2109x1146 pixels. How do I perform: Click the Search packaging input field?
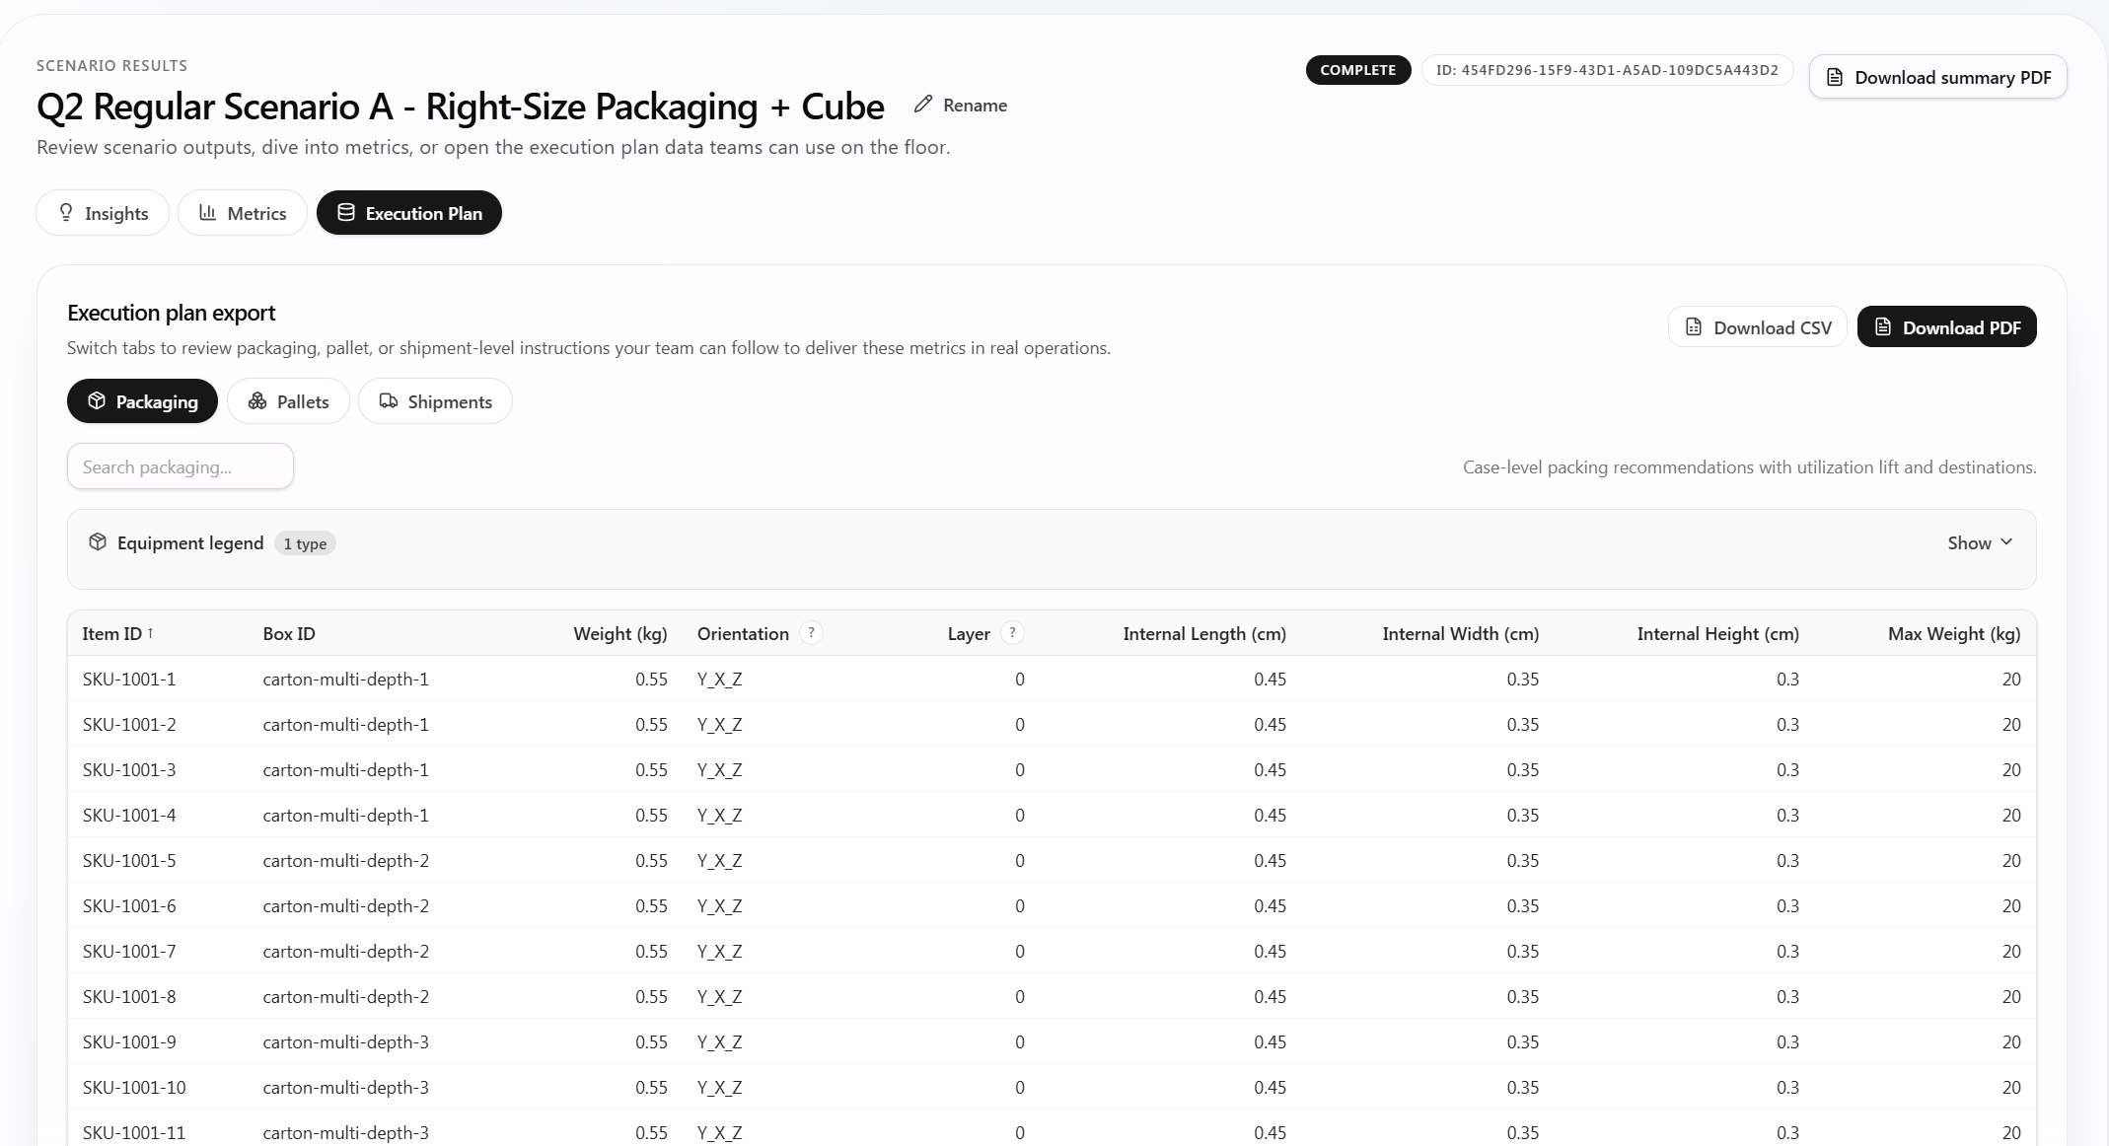[180, 466]
